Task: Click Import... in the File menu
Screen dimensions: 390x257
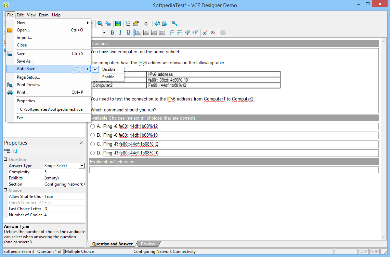Action: (49, 38)
